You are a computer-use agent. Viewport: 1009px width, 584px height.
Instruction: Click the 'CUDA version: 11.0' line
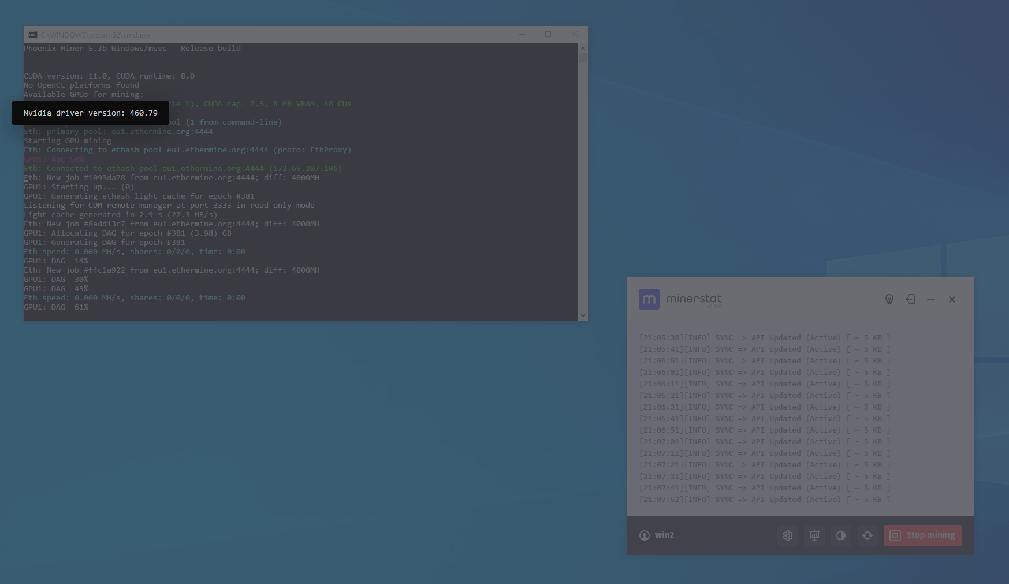click(109, 76)
